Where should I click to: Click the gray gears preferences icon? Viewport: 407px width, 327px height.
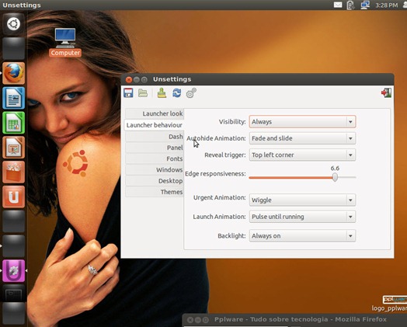[x=191, y=93]
